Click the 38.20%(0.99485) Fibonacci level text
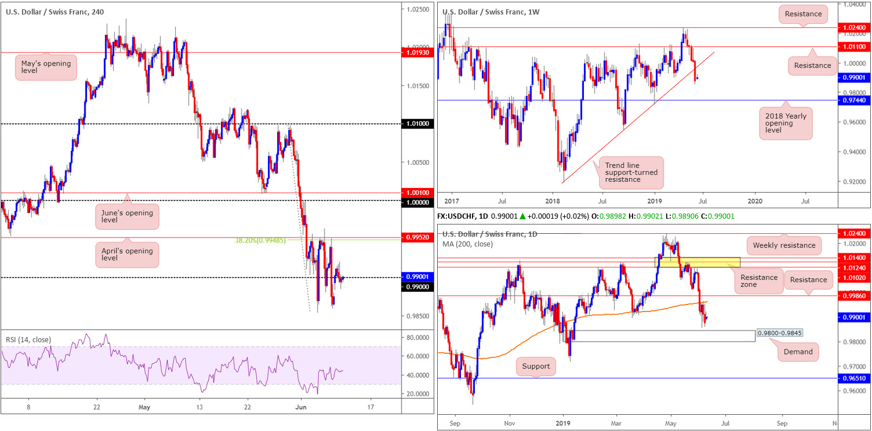The width and height of the screenshot is (872, 431). click(259, 241)
